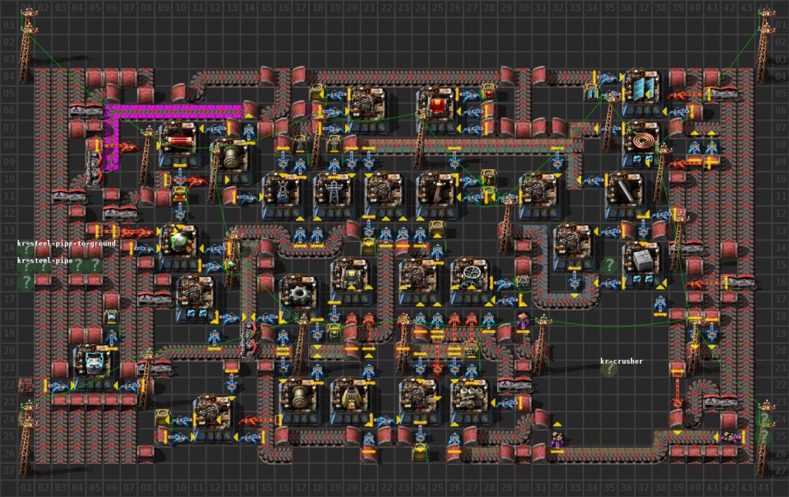Image resolution: width=789 pixels, height=497 pixels.
Task: Click the machine holding a grey stone block
Action: click(299, 293)
